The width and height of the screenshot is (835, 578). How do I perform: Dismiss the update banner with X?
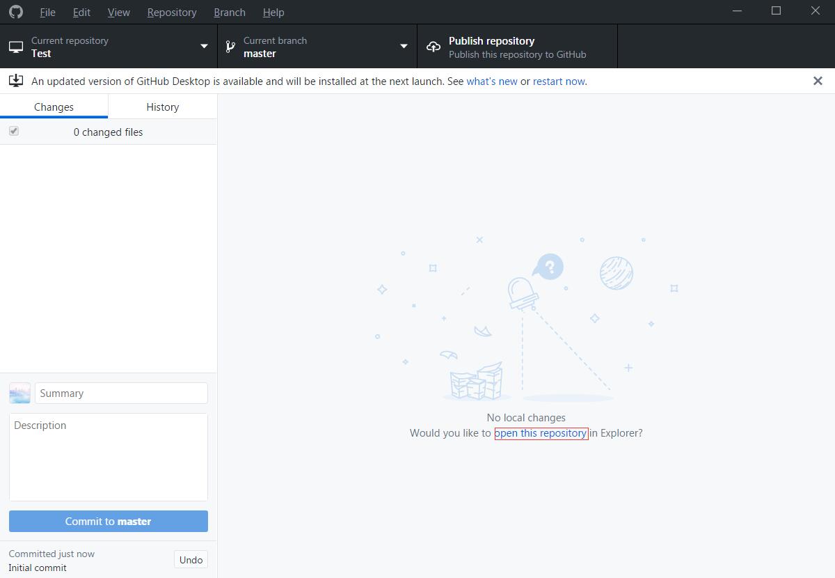pyautogui.click(x=818, y=81)
